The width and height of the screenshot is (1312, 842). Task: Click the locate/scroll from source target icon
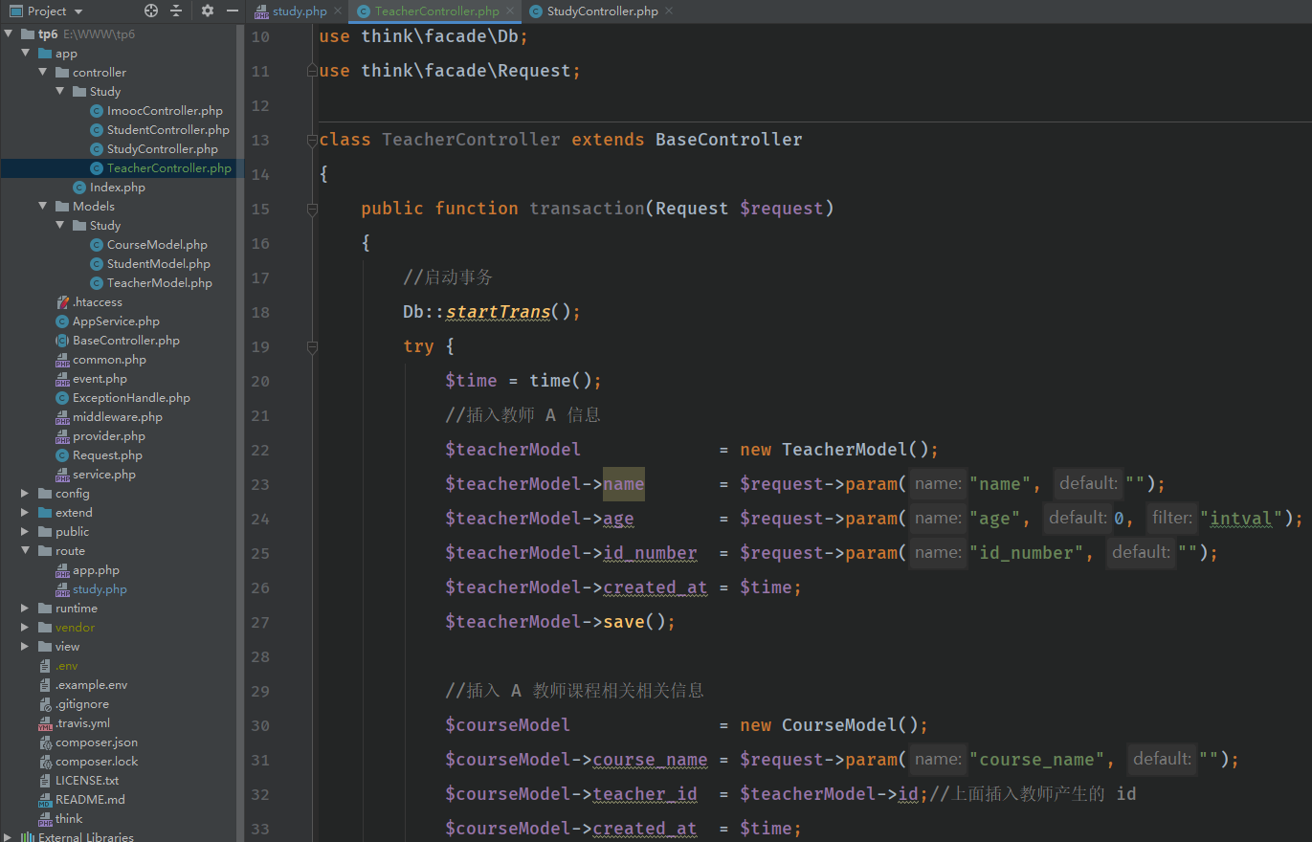151,11
